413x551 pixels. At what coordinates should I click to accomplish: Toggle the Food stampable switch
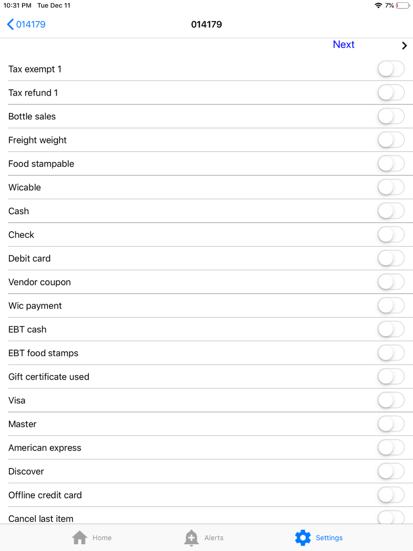(391, 164)
